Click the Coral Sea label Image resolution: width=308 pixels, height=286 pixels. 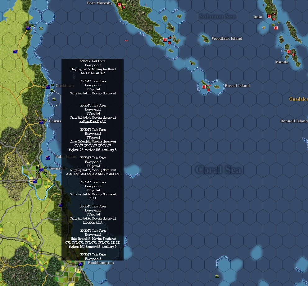pyautogui.click(x=218, y=170)
